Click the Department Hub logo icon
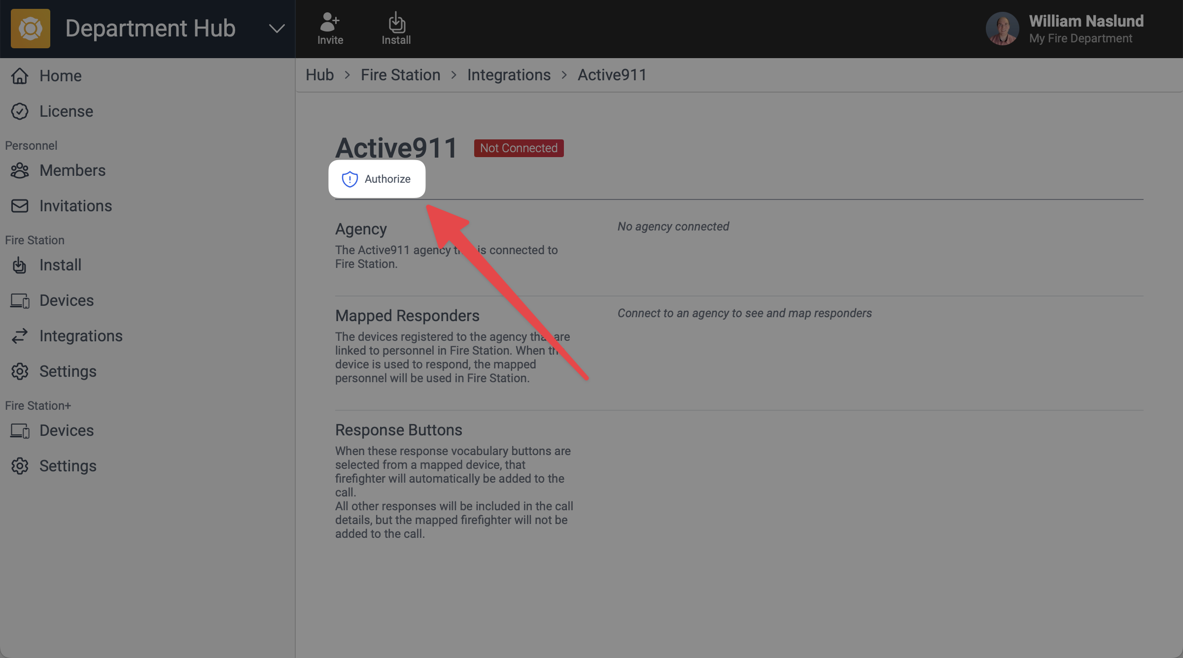Viewport: 1183px width, 658px height. 30,29
